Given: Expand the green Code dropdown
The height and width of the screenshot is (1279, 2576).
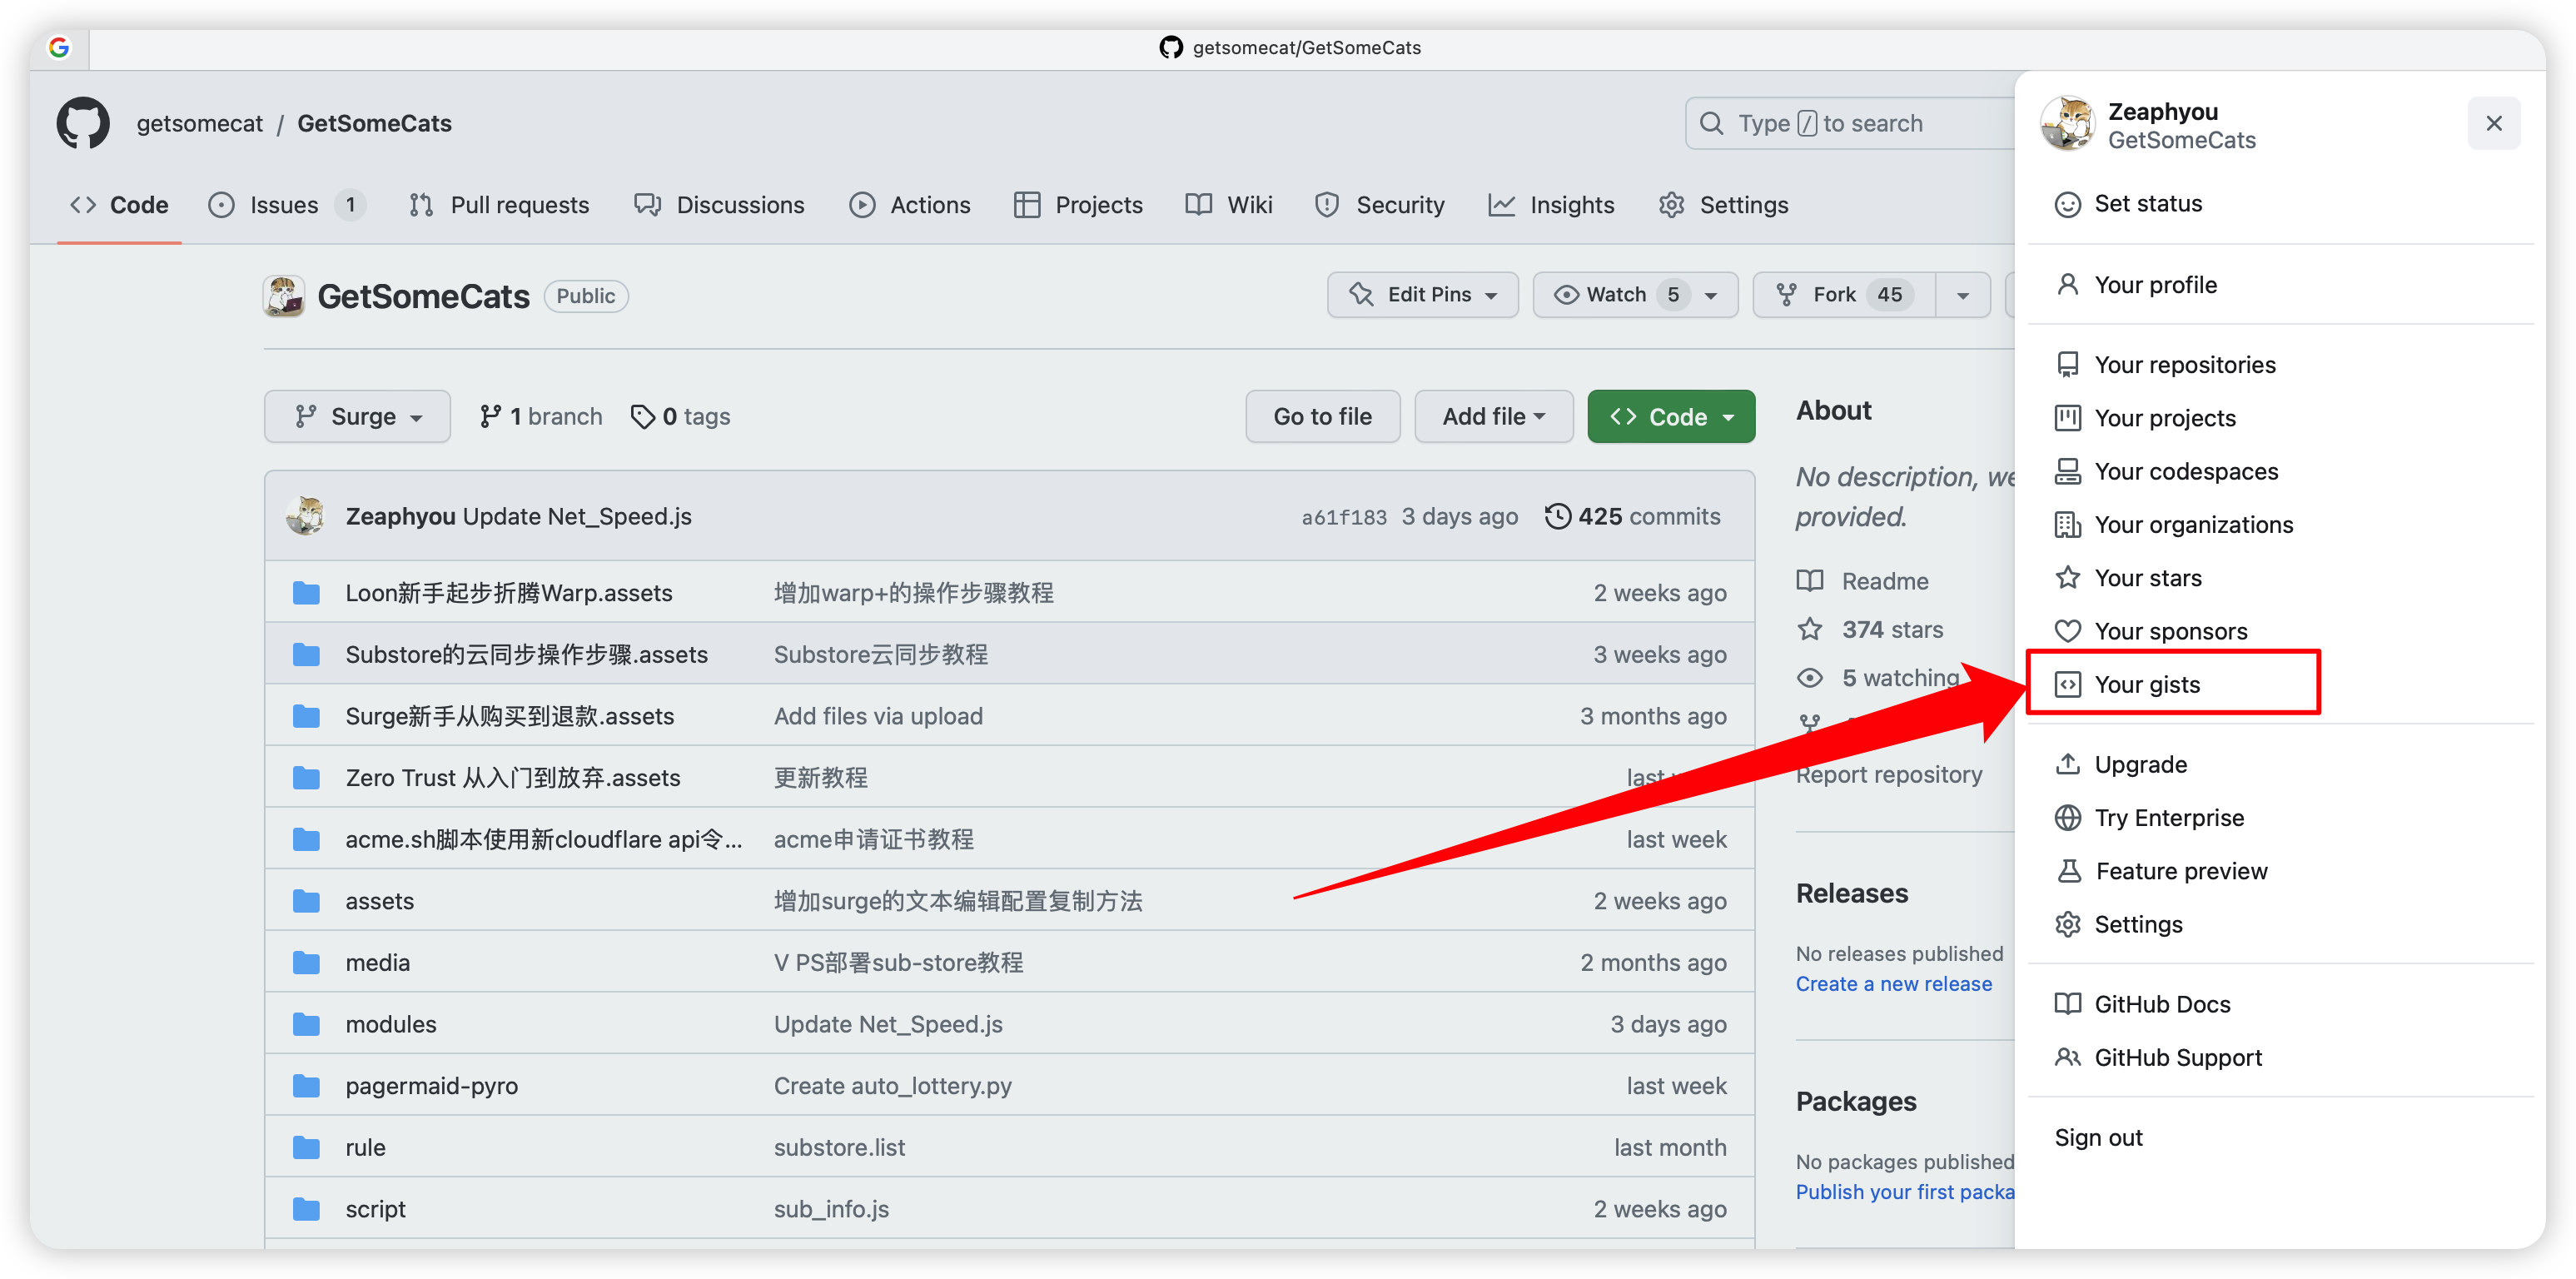Looking at the screenshot, I should coord(1670,416).
